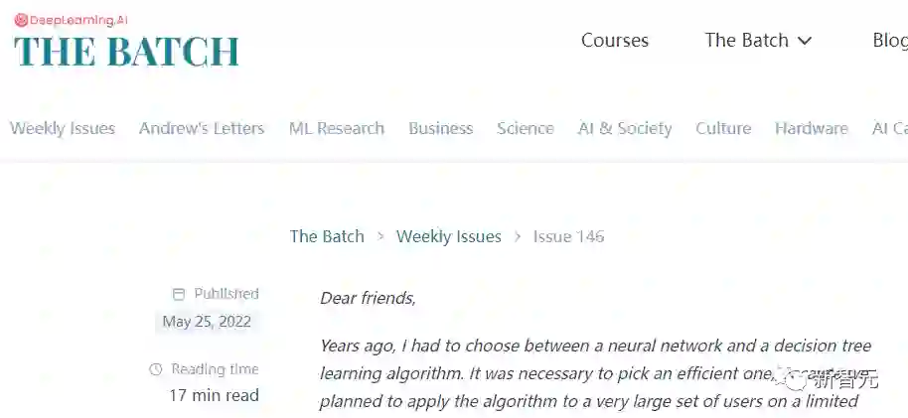Click the May 25, 2022 date badge
Screen dimensions: 908x418
pyautogui.click(x=207, y=322)
